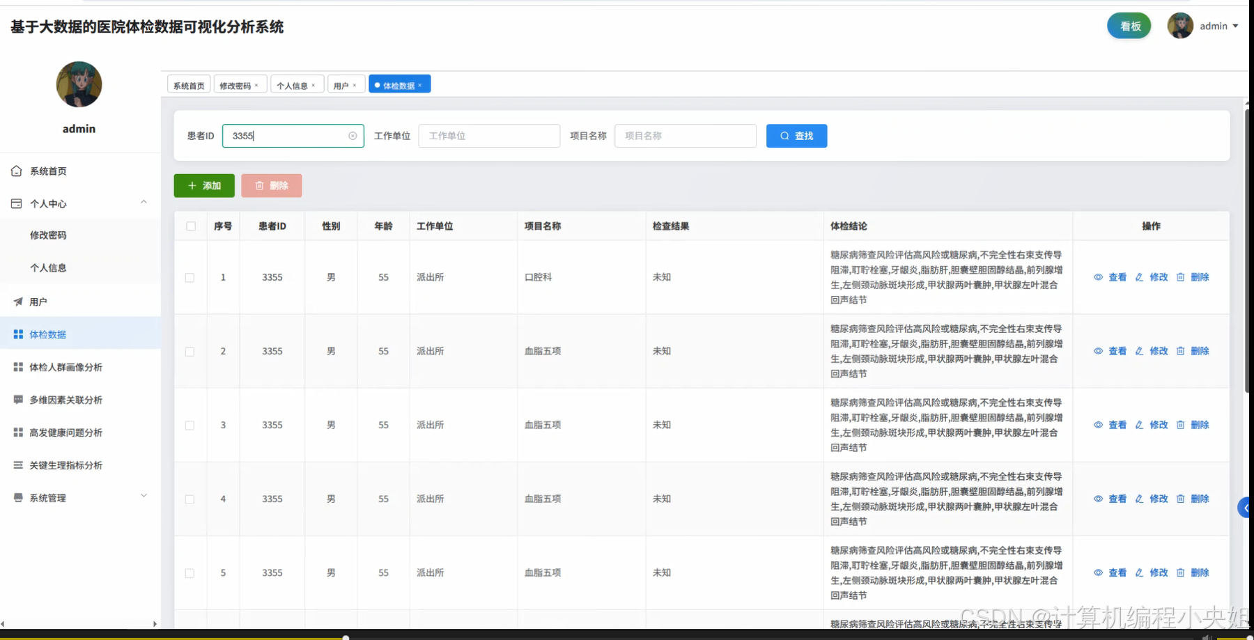Click the large admin avatar in the sidebar
Screen dimensions: 1254x640
(79, 84)
